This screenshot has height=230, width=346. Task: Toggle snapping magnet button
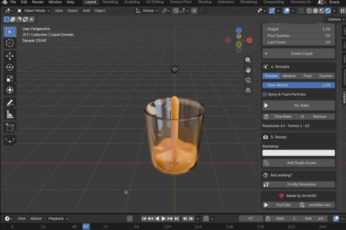coord(176,10)
